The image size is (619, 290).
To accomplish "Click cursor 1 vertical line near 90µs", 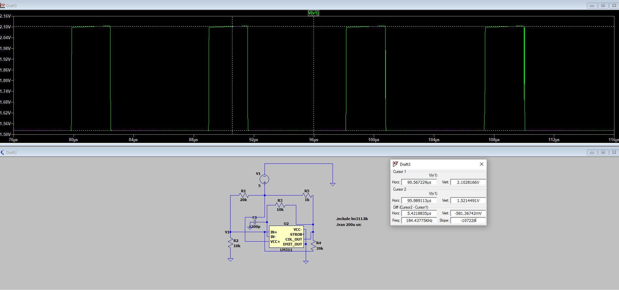I will coord(232,75).
